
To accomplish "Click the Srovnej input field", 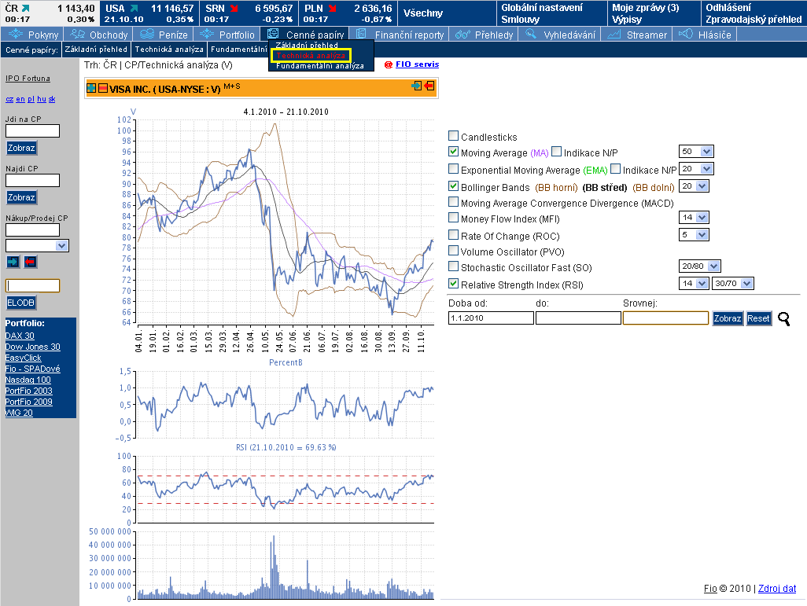I will tap(665, 318).
